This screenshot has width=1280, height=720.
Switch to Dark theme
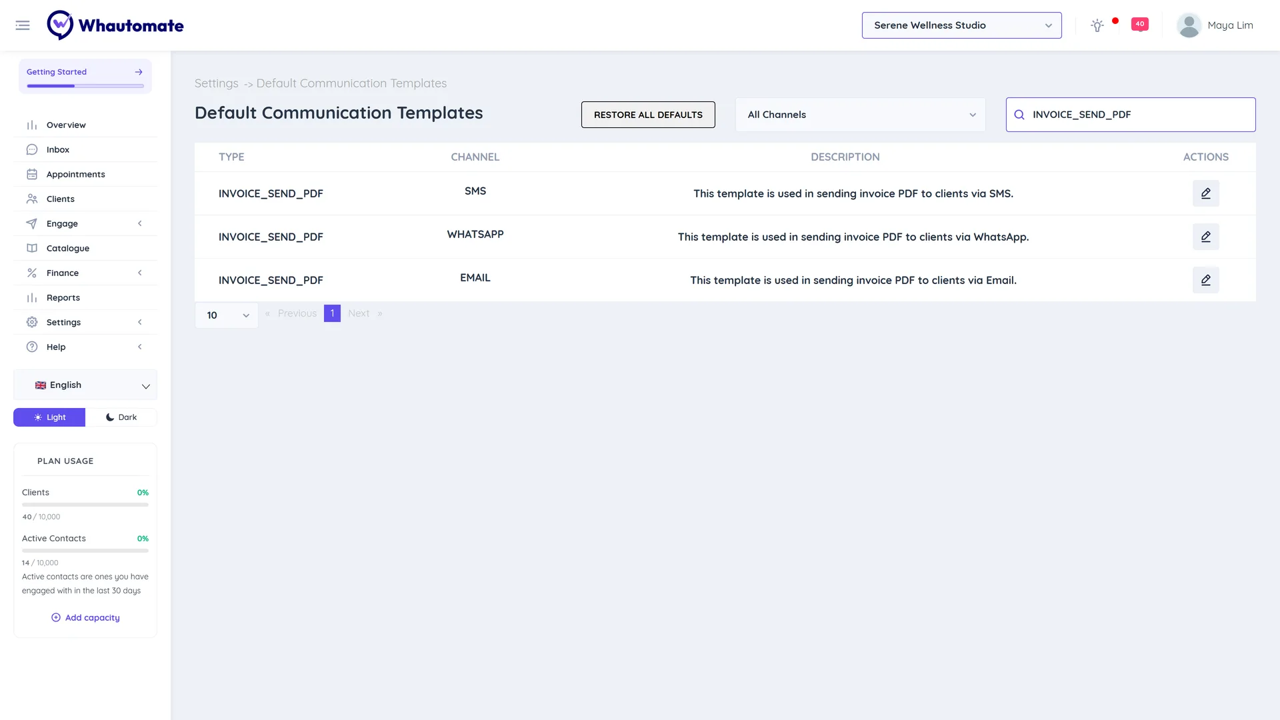tap(121, 417)
